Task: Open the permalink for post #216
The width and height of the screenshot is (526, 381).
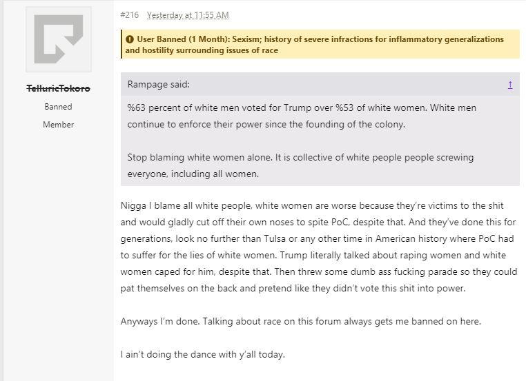Action: [x=130, y=15]
